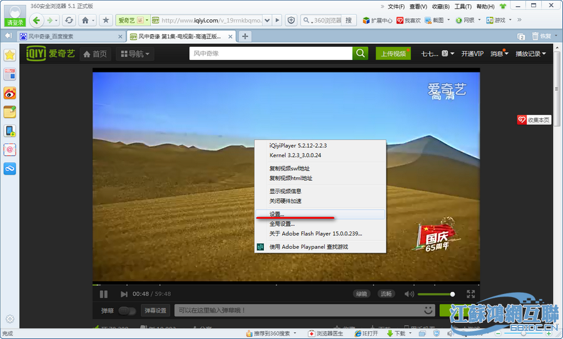The height and width of the screenshot is (339, 563).
Task: Expand the 网银 dropdown arrow
Action: coord(479,20)
